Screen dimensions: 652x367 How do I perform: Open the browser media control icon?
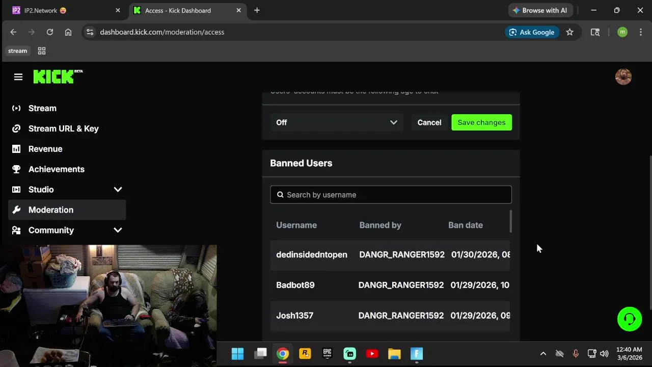(595, 32)
